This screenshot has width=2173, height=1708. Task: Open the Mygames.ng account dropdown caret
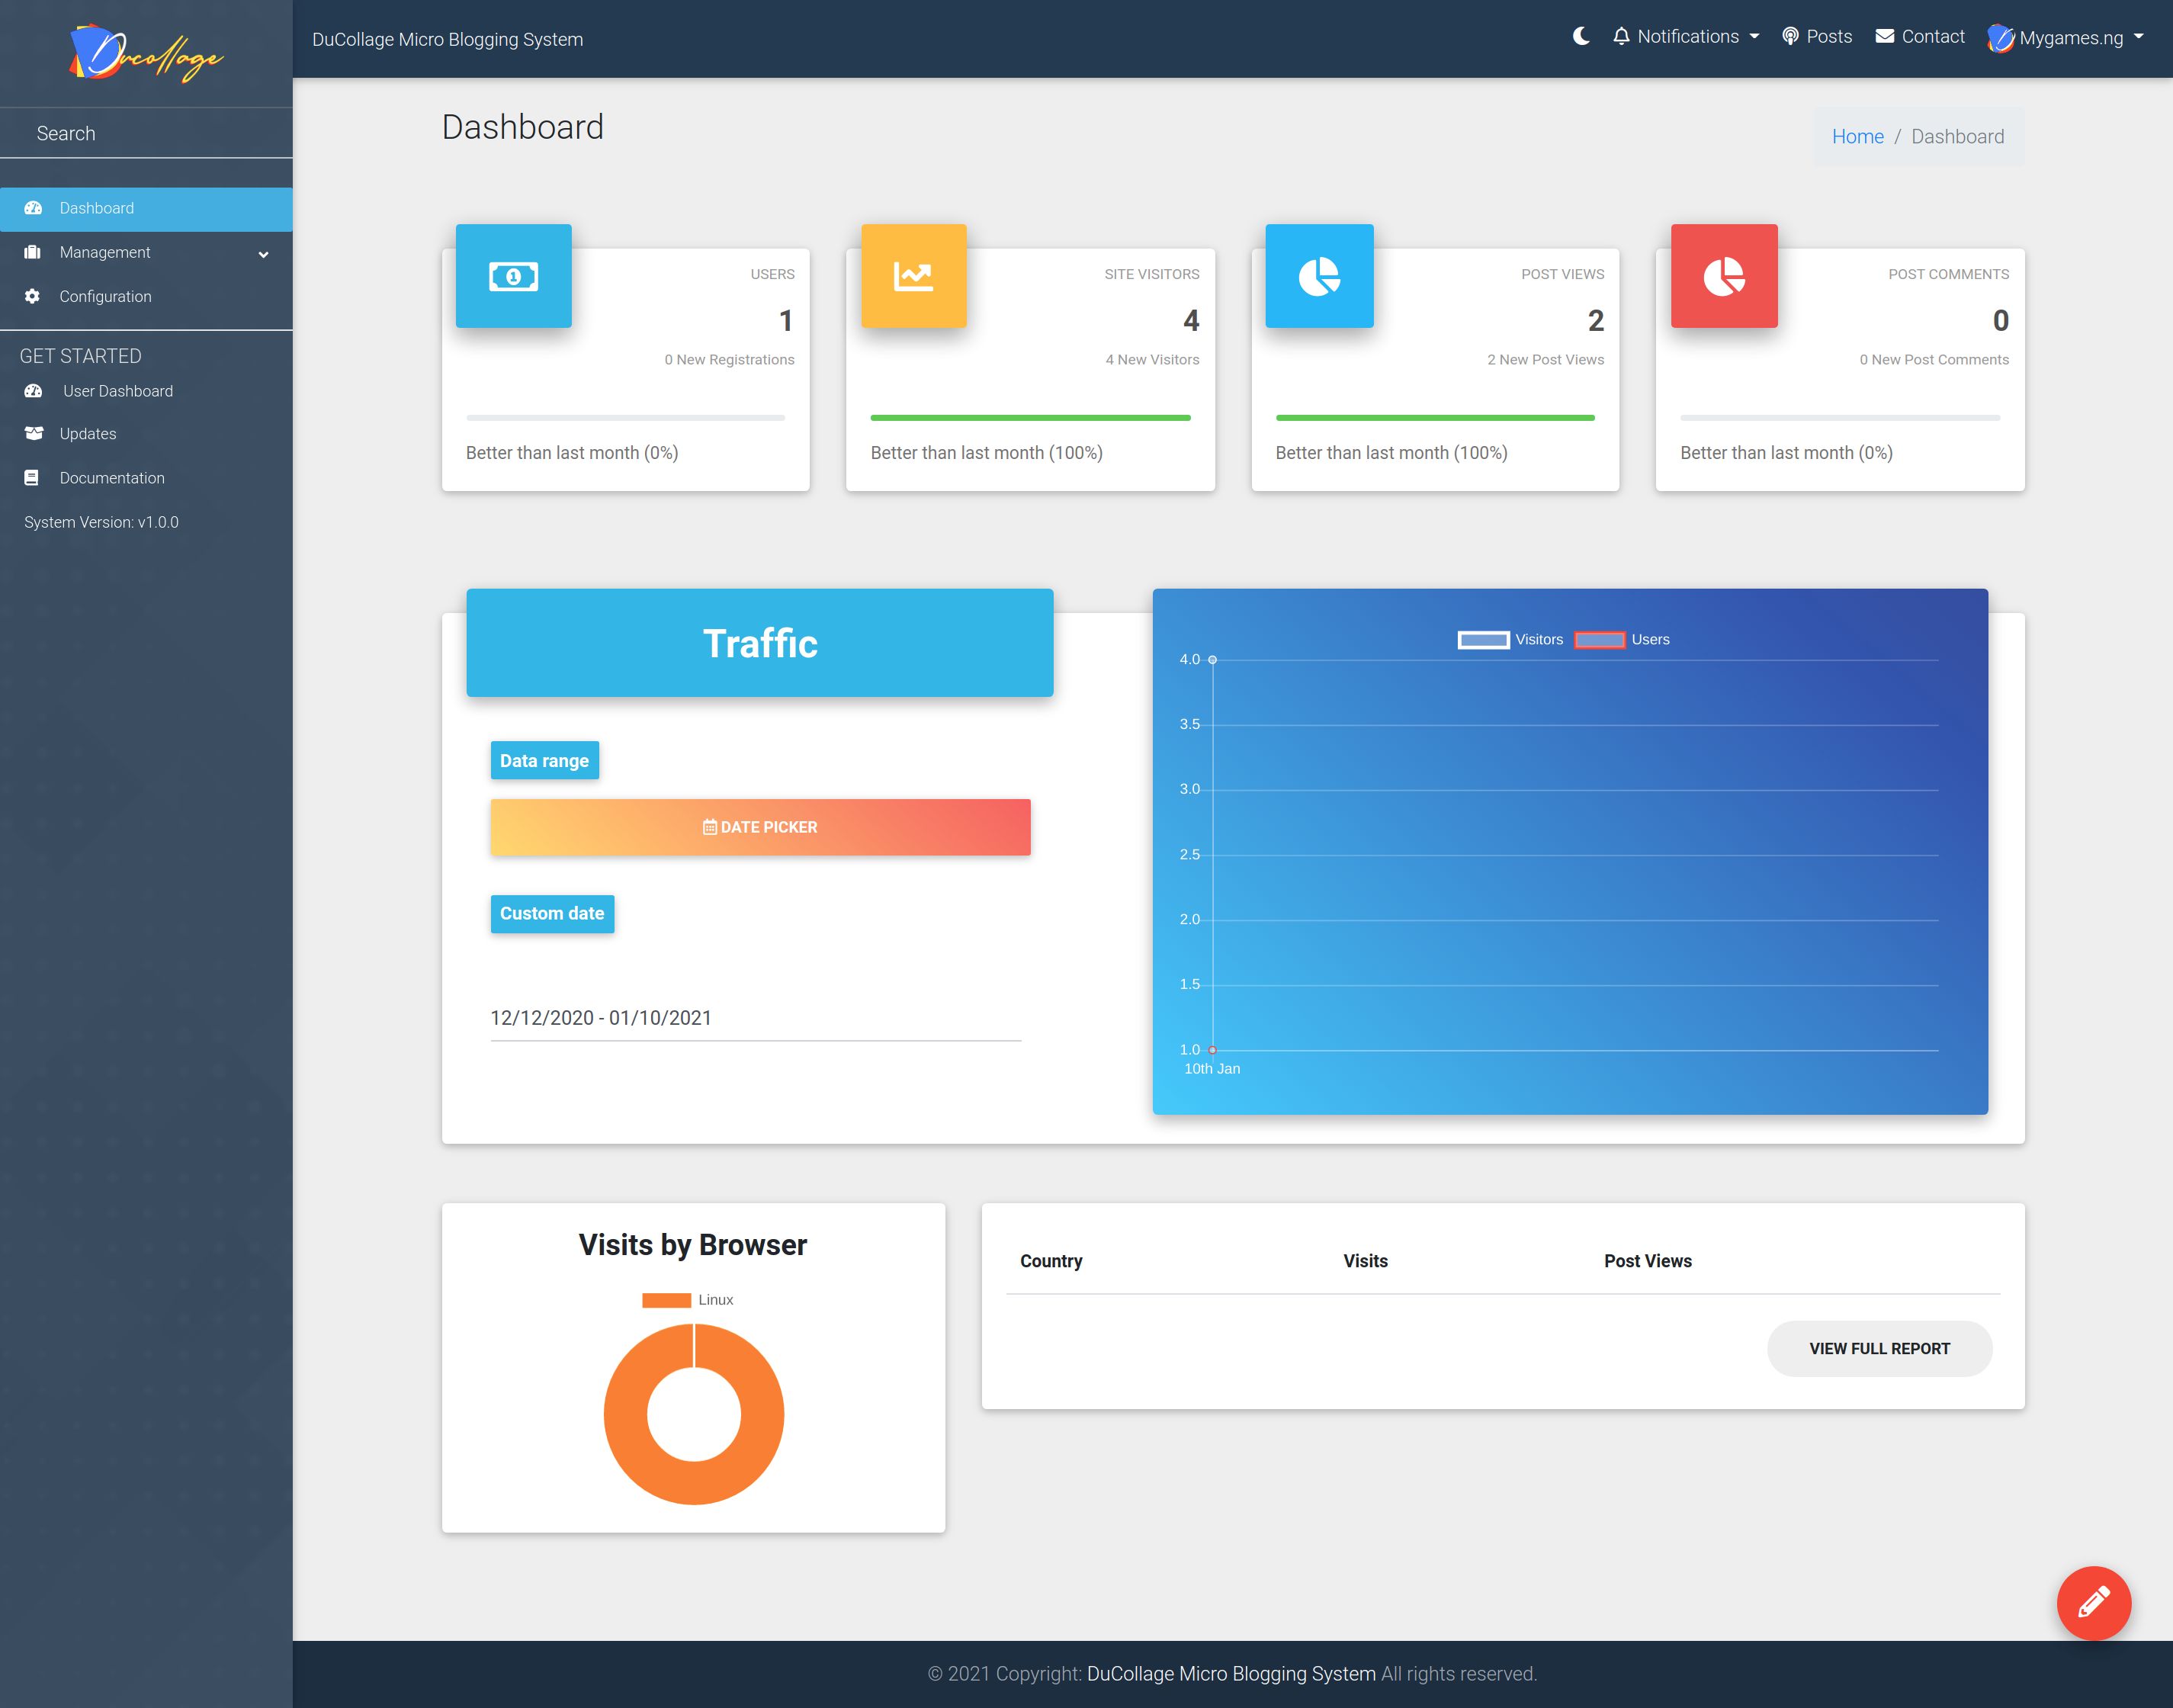pyautogui.click(x=2139, y=37)
